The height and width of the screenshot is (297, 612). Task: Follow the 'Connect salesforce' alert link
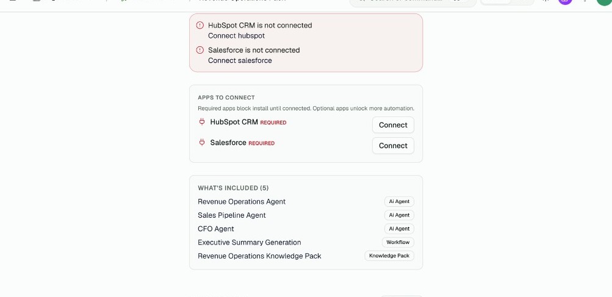240,60
